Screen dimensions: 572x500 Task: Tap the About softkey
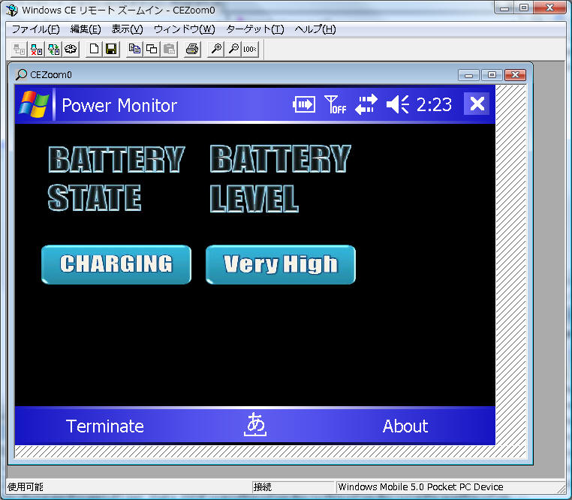click(405, 426)
